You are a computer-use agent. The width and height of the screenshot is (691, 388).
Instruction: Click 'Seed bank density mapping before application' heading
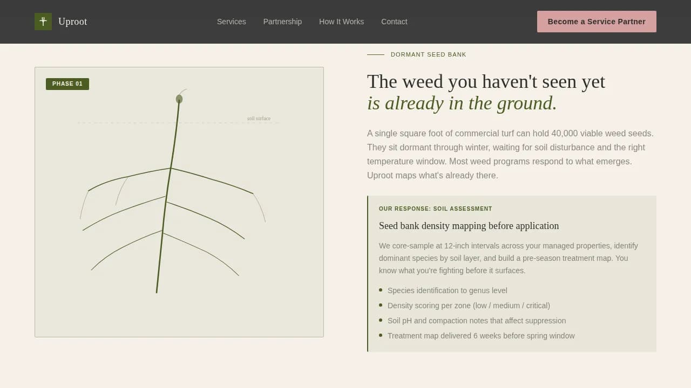point(469,226)
